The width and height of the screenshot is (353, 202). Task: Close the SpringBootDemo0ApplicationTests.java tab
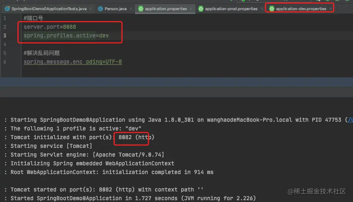[91, 9]
